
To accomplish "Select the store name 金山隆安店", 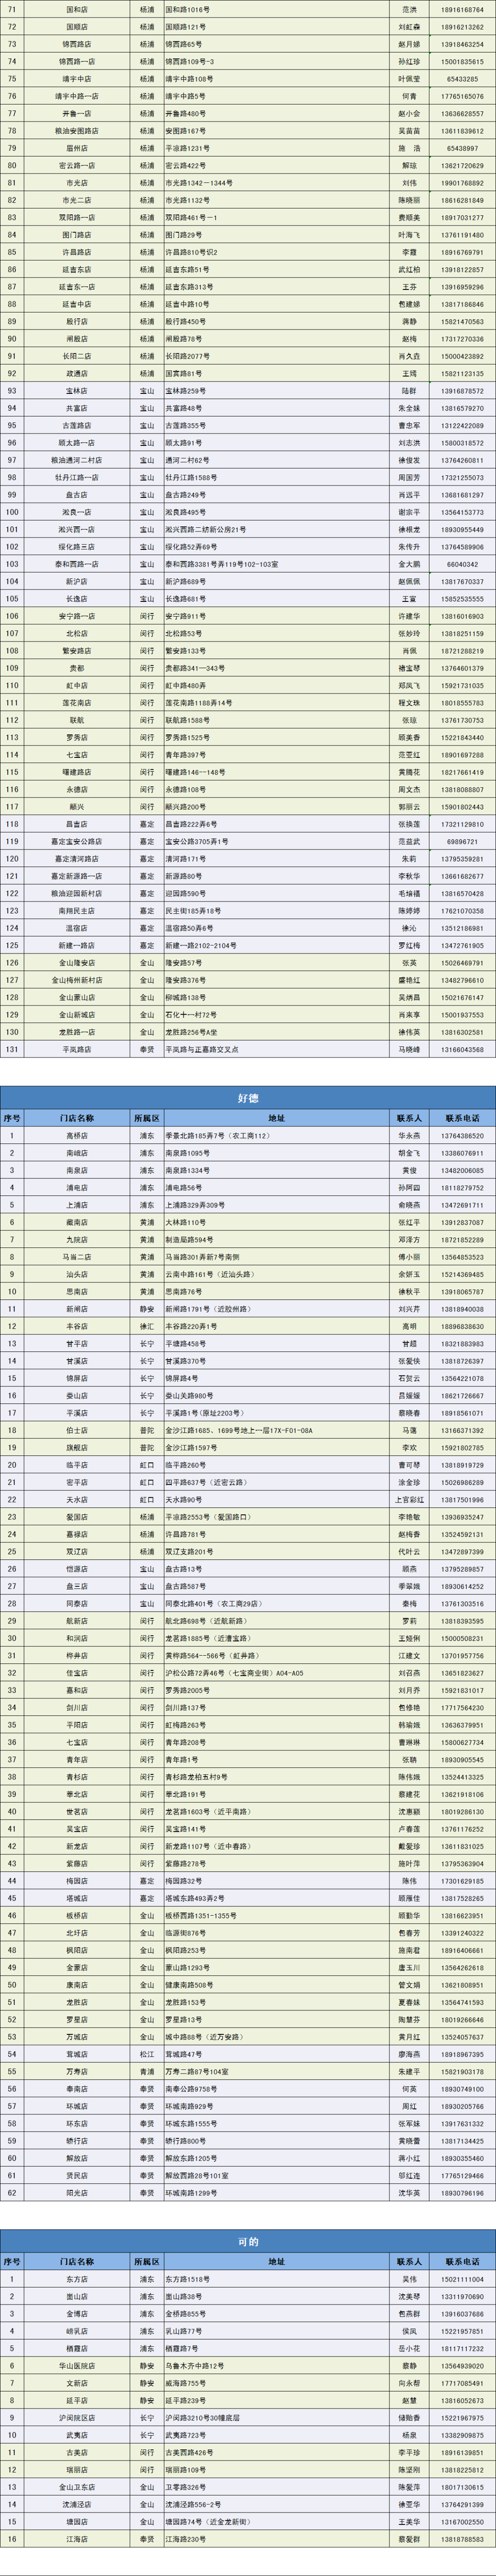I will click(77, 963).
